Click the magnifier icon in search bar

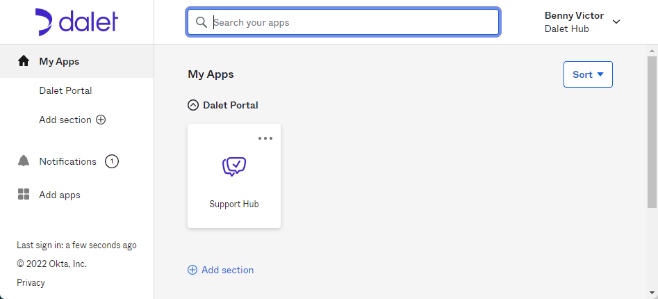(201, 22)
